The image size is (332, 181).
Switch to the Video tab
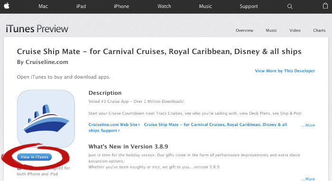pyautogui.click(x=295, y=30)
